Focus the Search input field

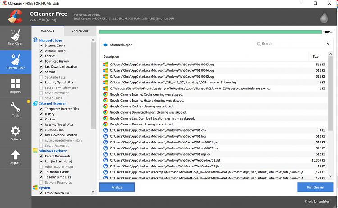click(293, 44)
